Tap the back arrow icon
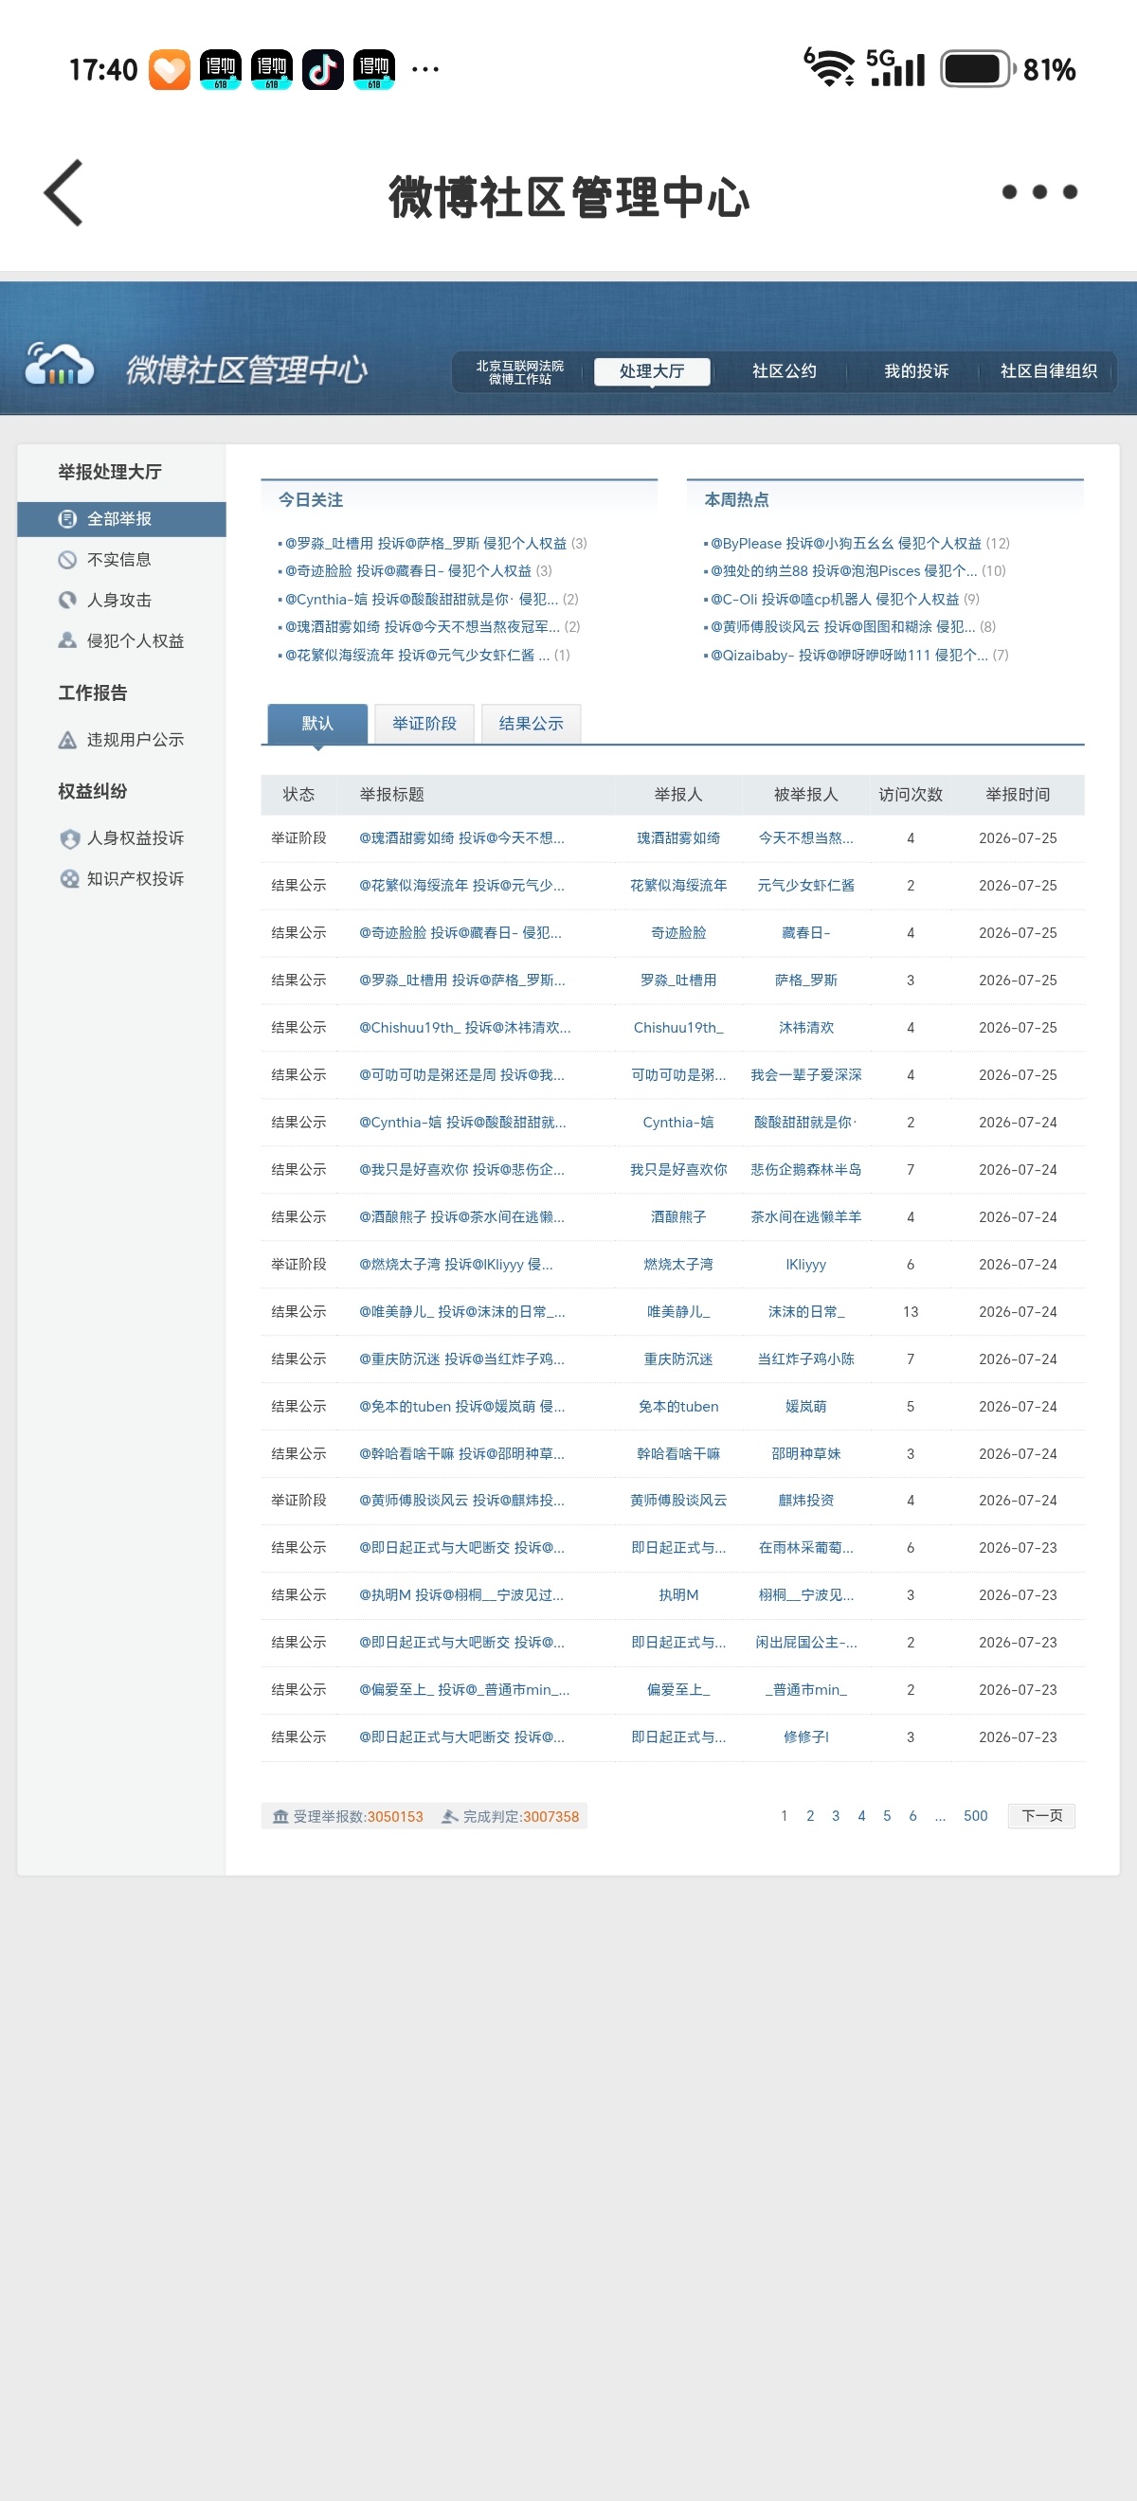The image size is (1137, 2501). tap(64, 193)
